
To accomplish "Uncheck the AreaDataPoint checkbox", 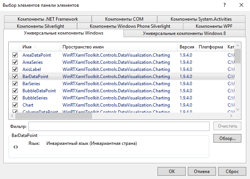I will tap(15, 55).
